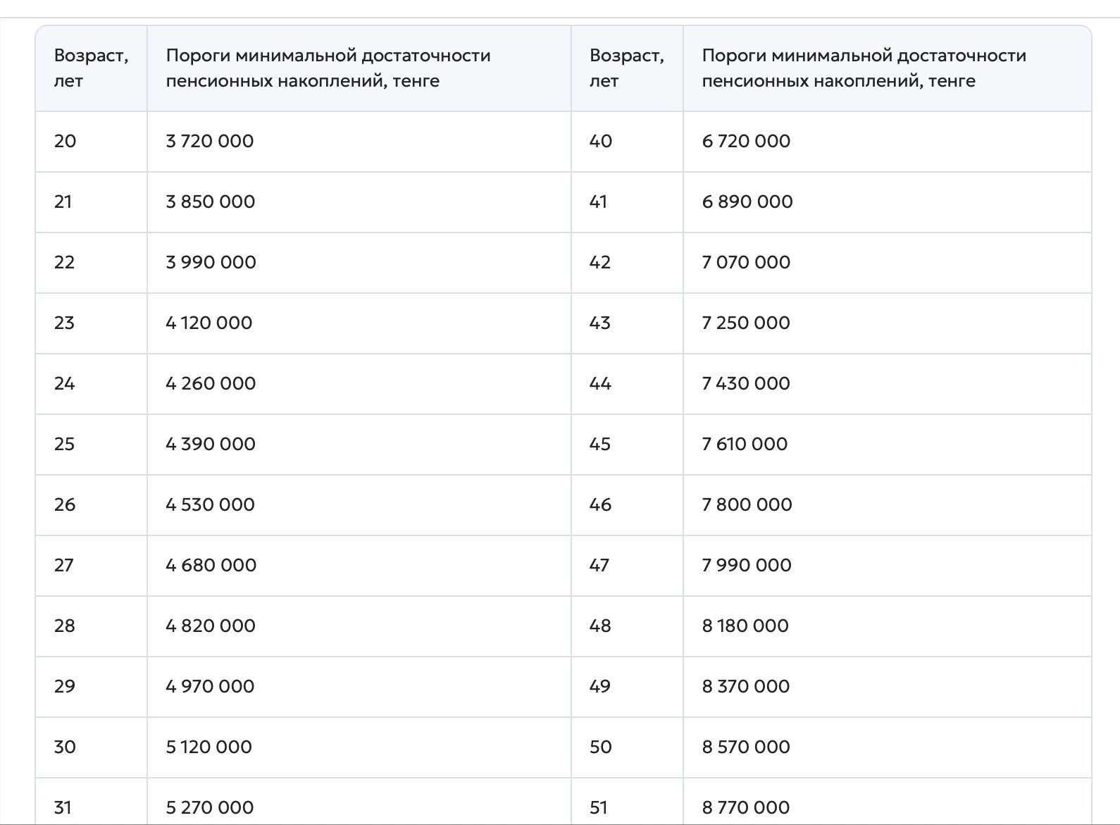This screenshot has height=825, width=1120.
Task: Select the value 5 270 000
Action: click(210, 807)
